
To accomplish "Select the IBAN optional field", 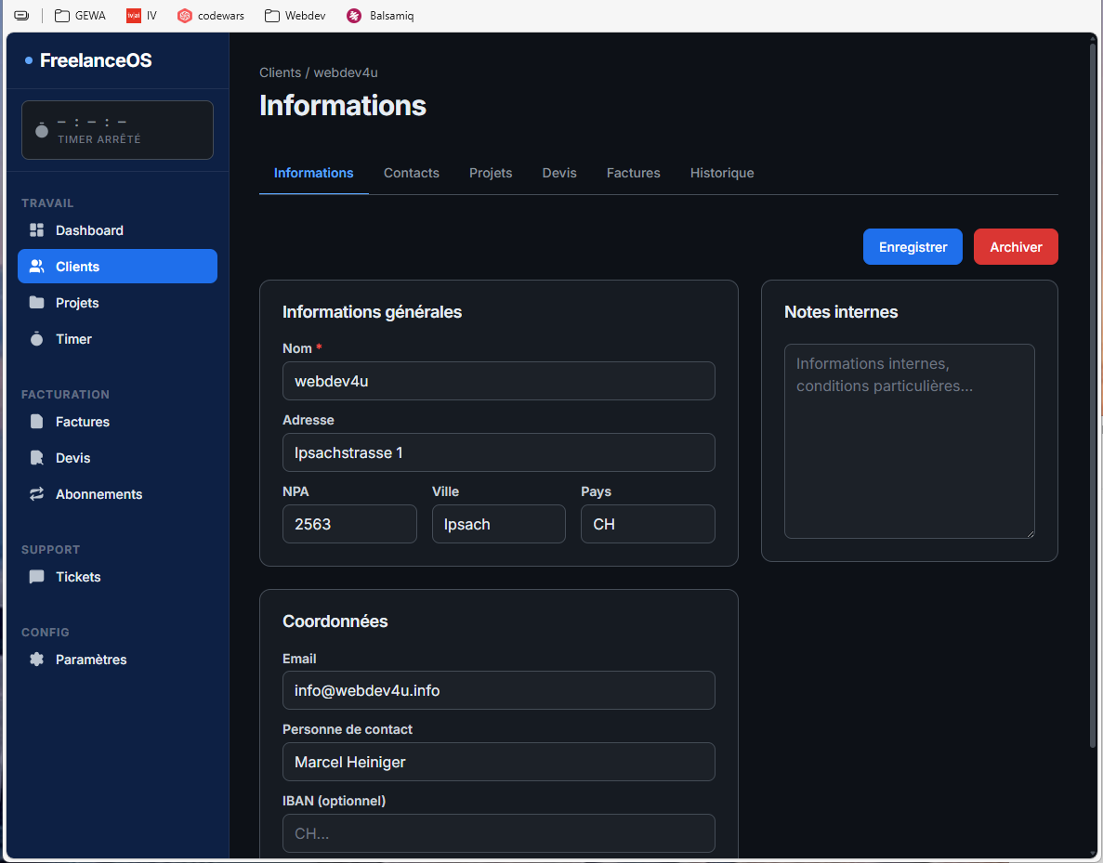I will pos(498,833).
